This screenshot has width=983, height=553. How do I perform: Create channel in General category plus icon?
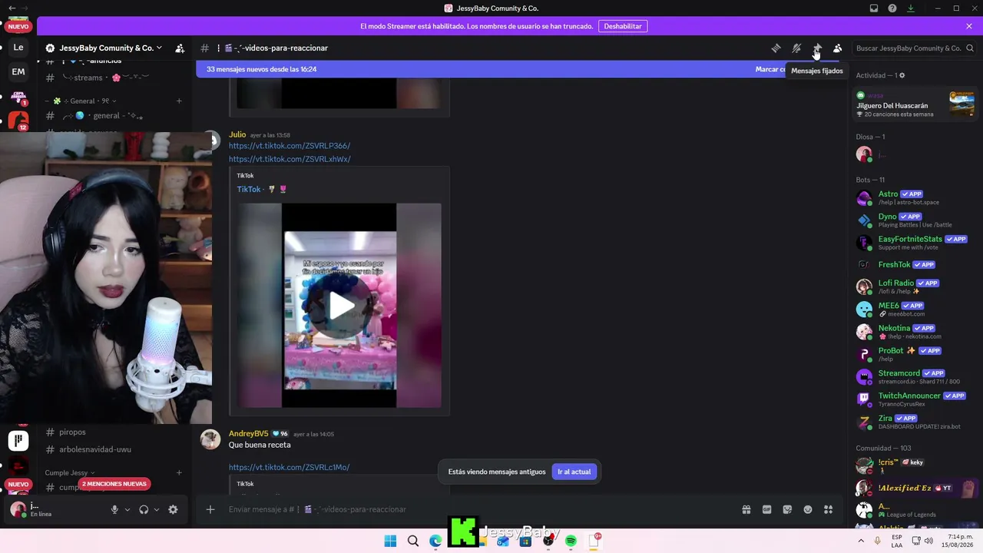coord(179,101)
